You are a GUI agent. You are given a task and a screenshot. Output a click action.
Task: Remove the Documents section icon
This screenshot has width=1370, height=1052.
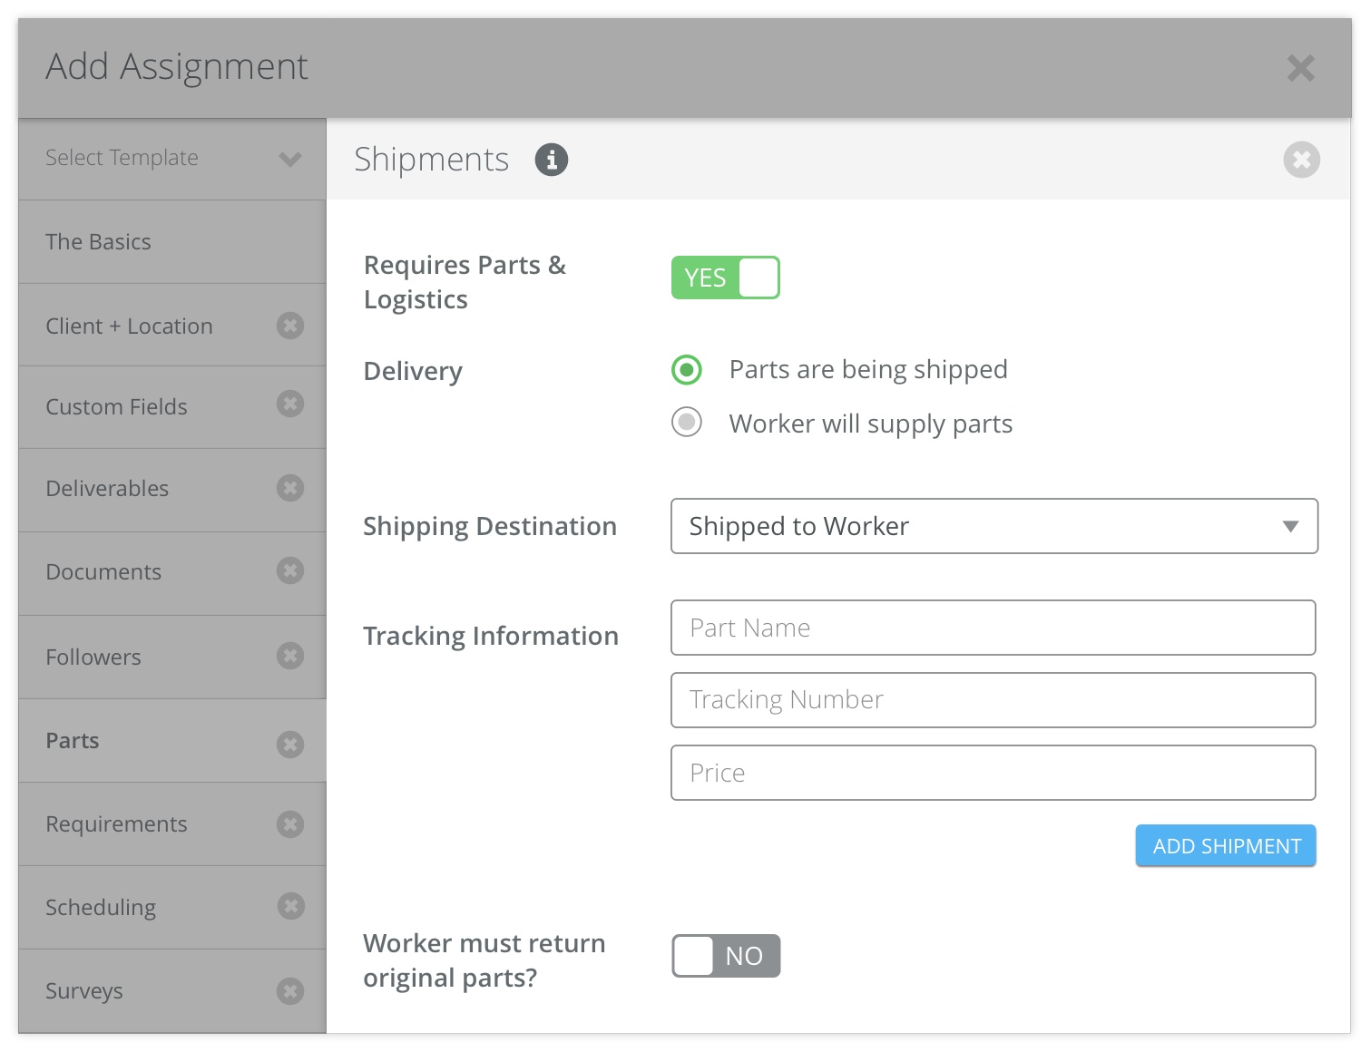point(290,571)
